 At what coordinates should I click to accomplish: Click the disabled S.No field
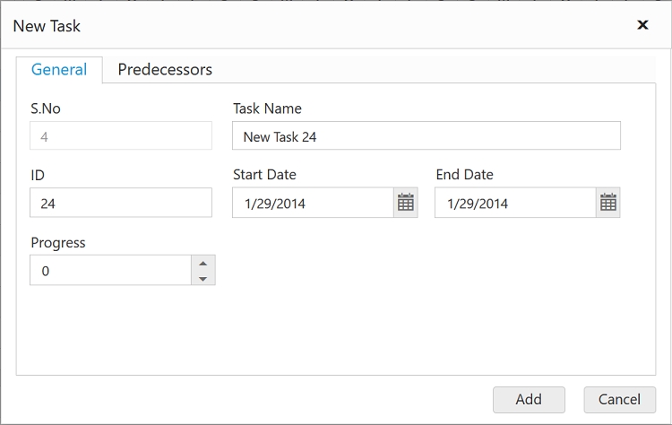(121, 136)
